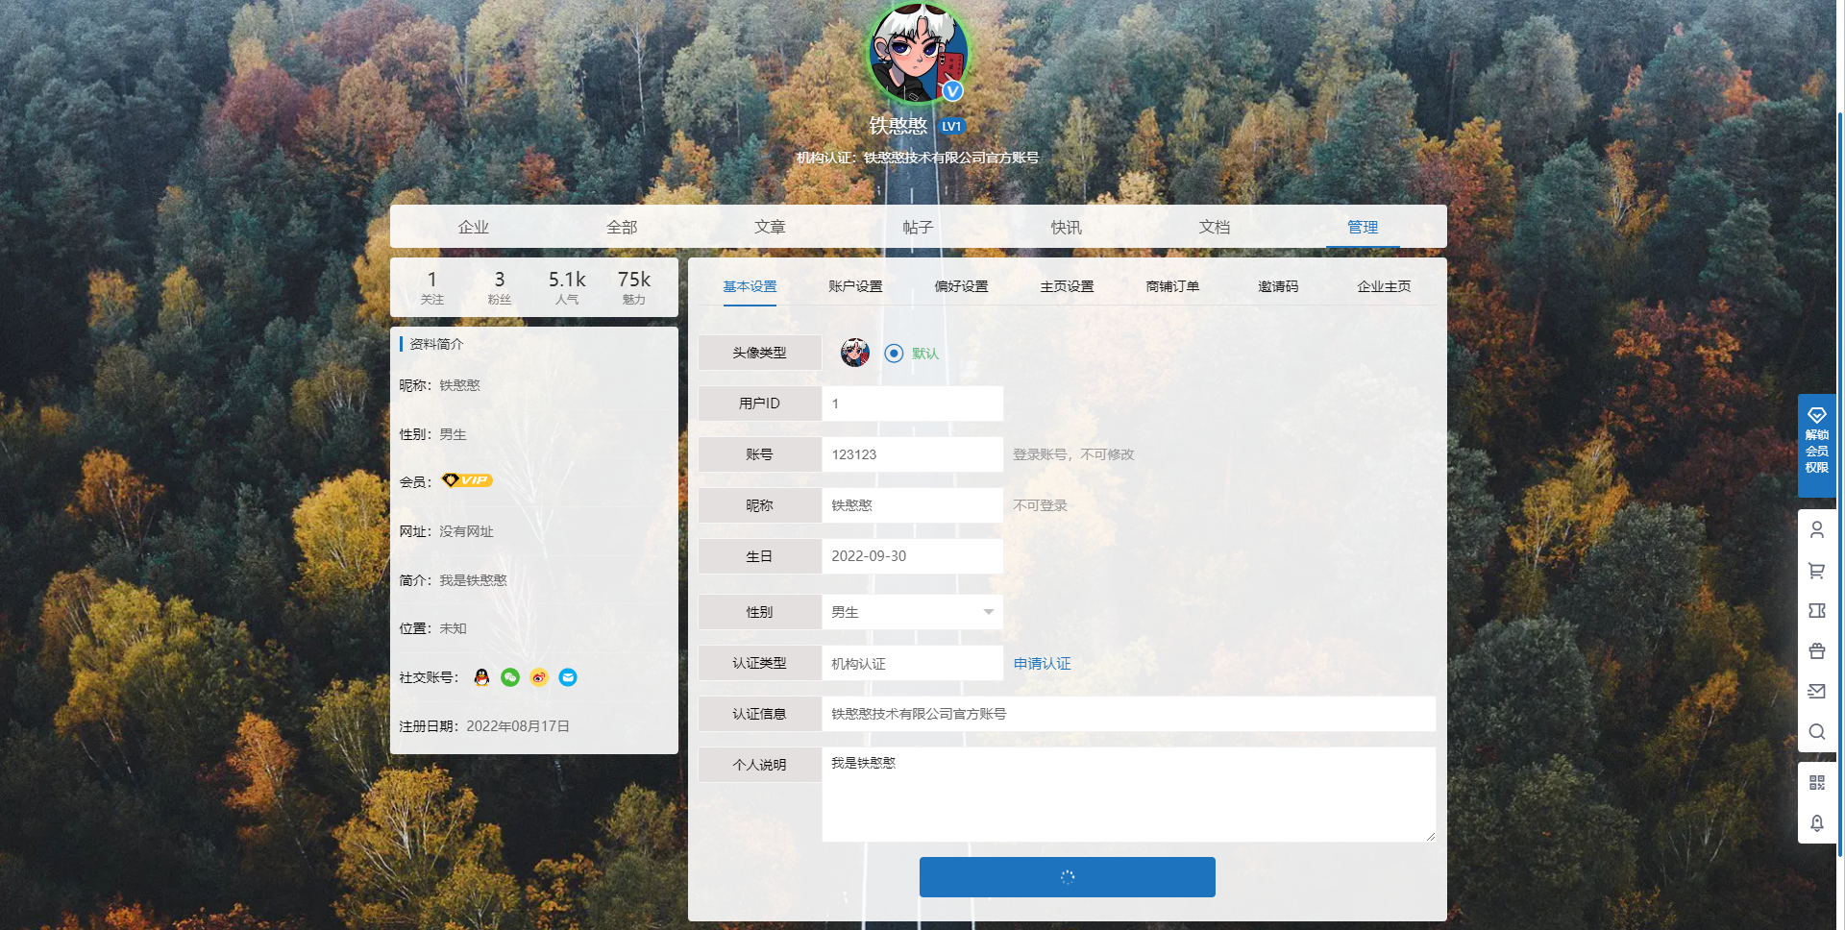Open the QQ social account link
1845x930 pixels.
[480, 677]
